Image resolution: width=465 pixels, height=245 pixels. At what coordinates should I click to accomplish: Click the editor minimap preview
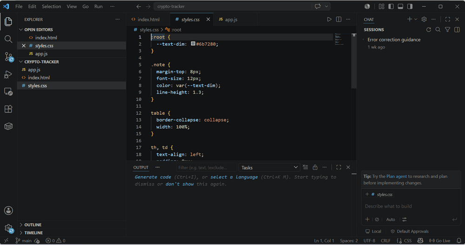[x=339, y=40]
